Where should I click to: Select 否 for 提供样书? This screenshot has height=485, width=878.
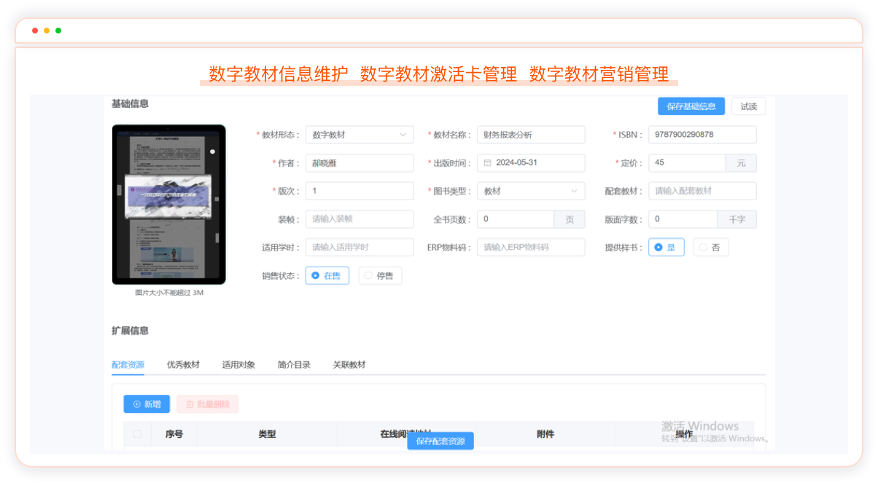click(x=710, y=248)
